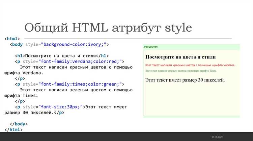Click the closing </body> tag
253x141 pixels.
19,124
